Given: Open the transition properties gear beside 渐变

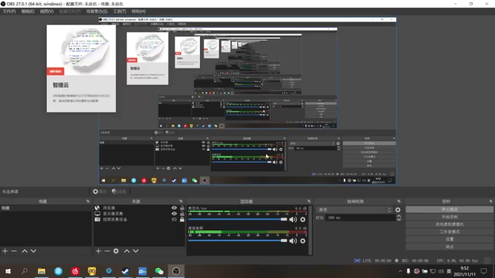Looking at the screenshot, I should (x=398, y=209).
